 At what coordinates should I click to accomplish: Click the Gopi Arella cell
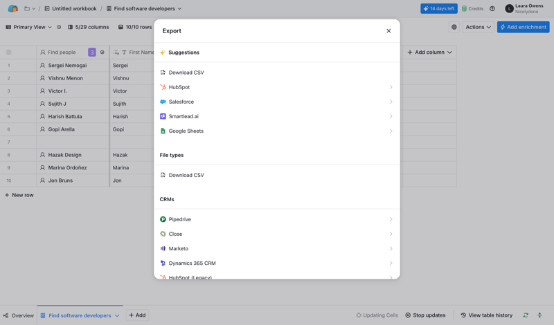coord(73,129)
